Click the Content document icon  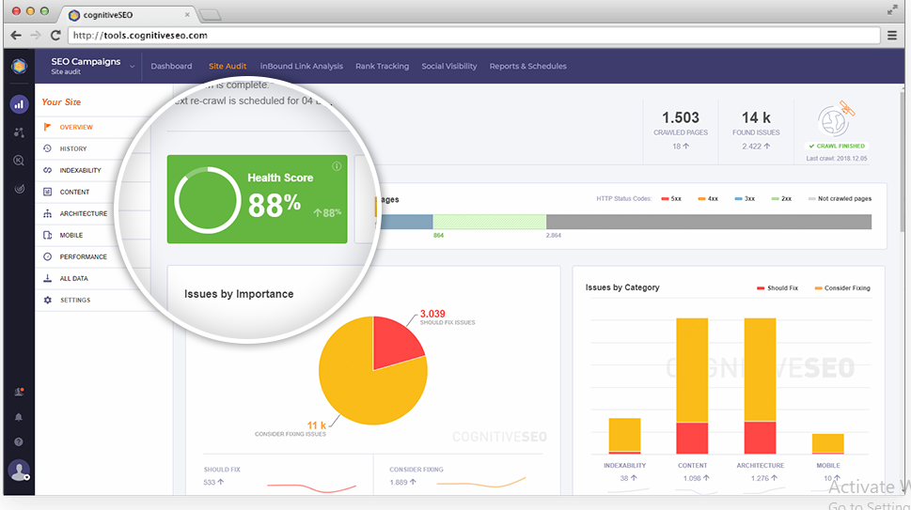[48, 192]
